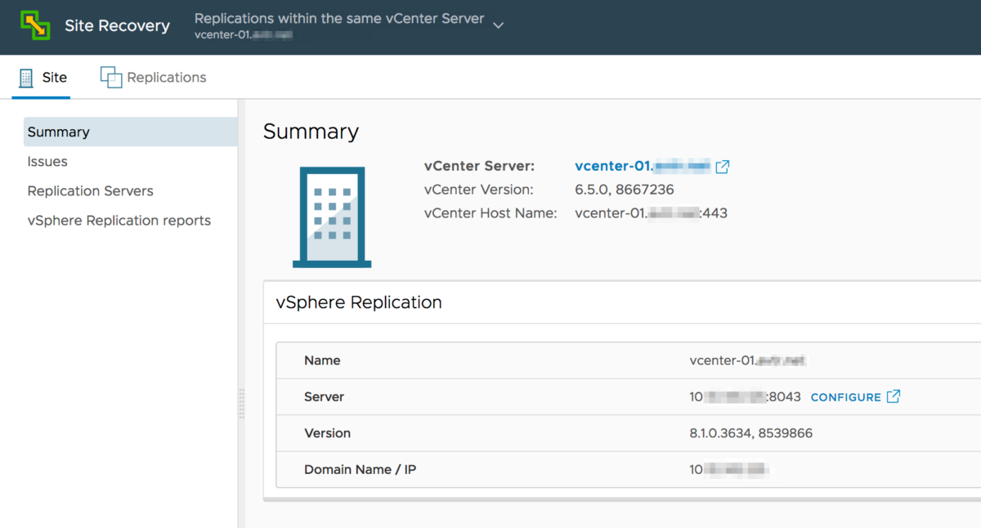Click the Replications tab icon
981x528 pixels.
click(111, 75)
